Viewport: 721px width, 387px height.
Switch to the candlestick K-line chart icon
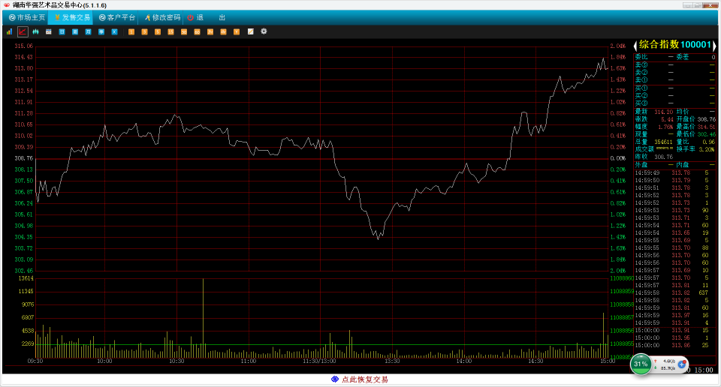tap(35, 31)
